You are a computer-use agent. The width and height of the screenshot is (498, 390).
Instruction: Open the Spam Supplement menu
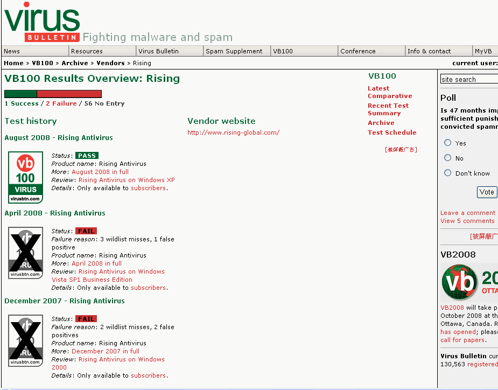coord(237,51)
